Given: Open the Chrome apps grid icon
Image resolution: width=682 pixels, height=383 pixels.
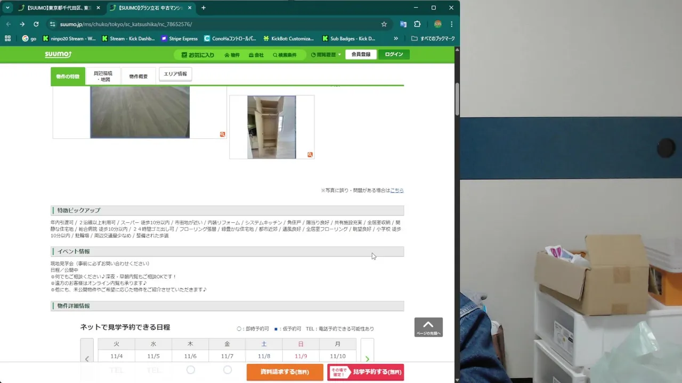Looking at the screenshot, I should 7,38.
